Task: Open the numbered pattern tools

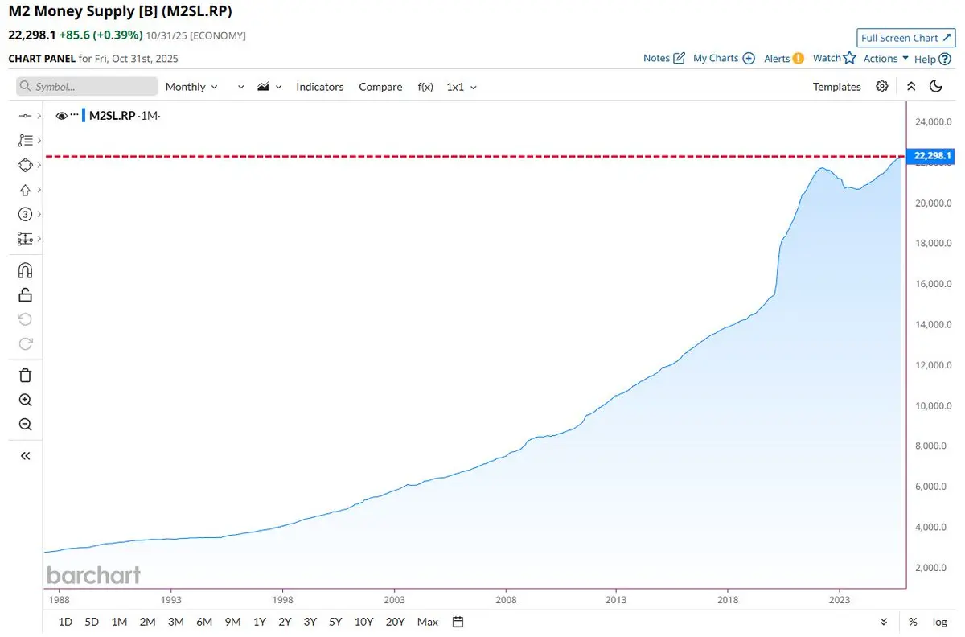Action: pos(25,214)
